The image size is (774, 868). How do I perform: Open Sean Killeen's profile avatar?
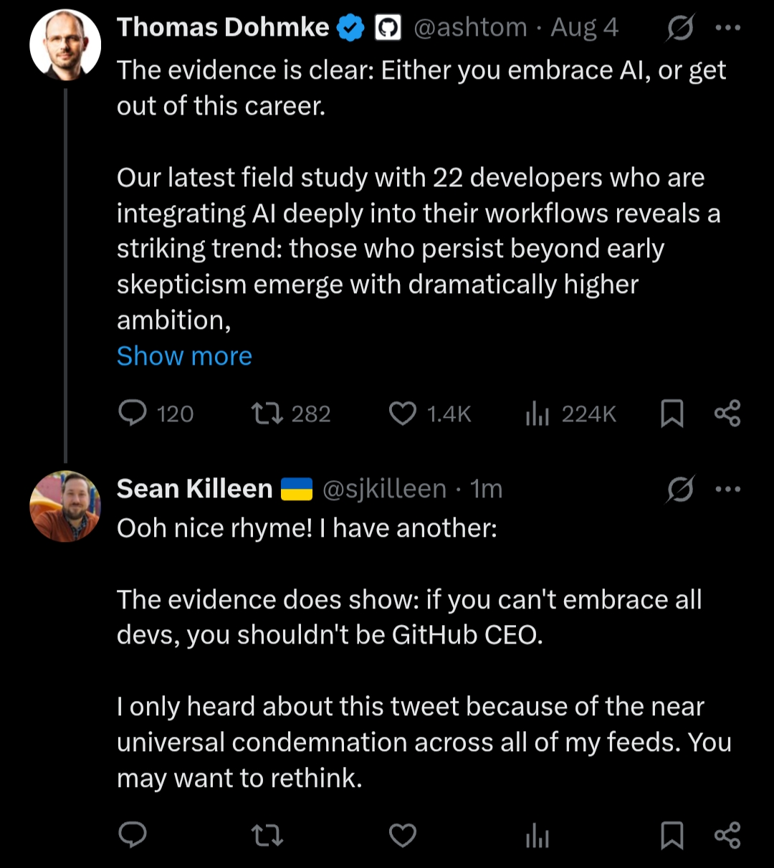pos(65,506)
